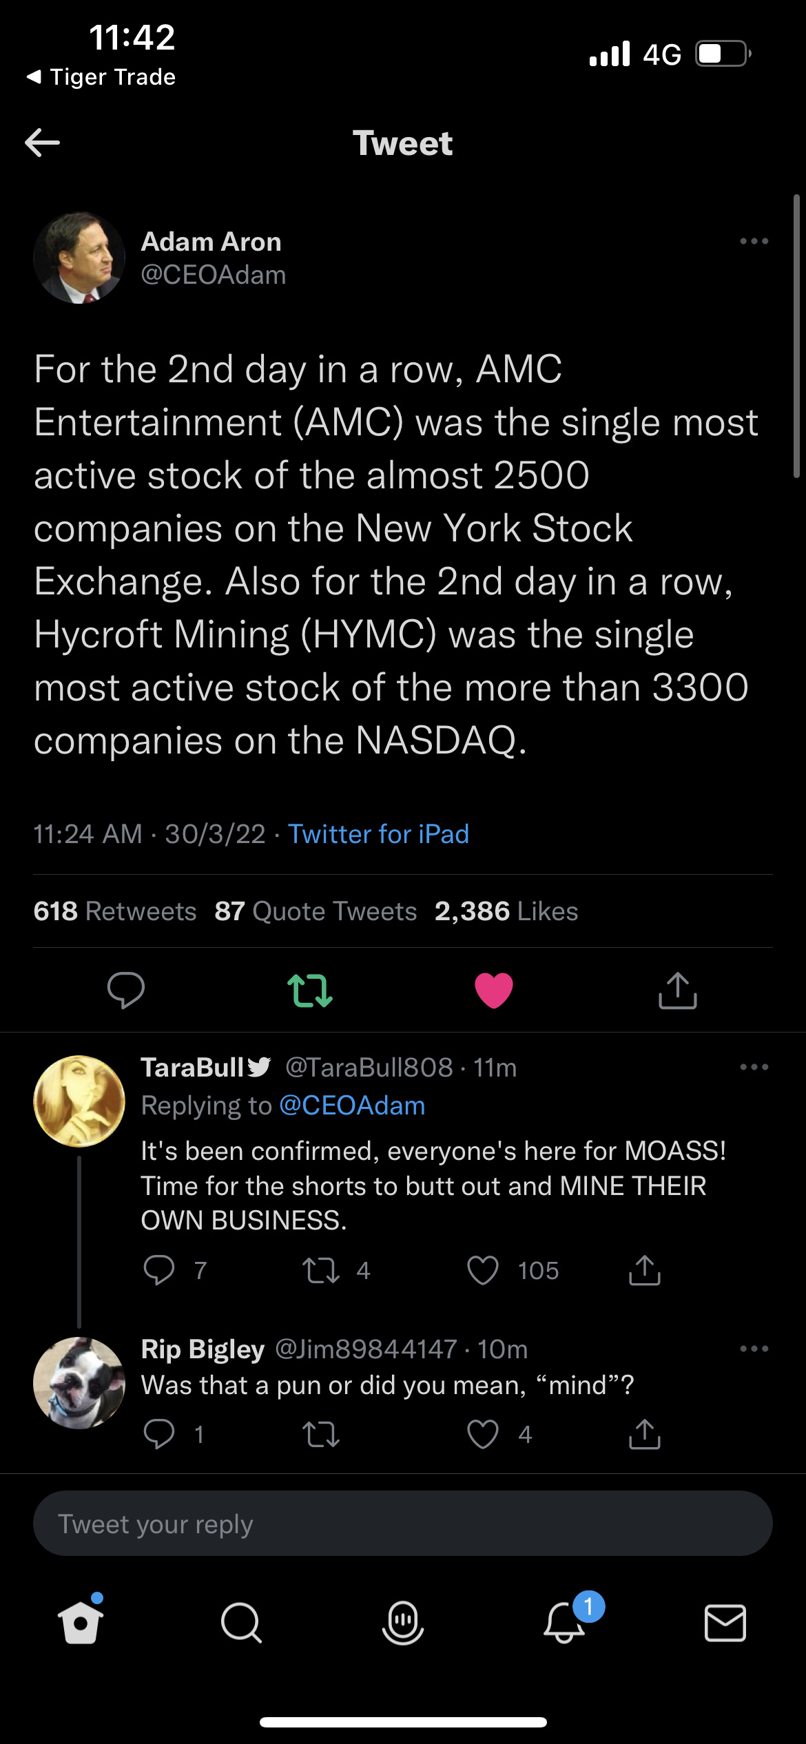Open the @CEOAdam mention link

352,1105
